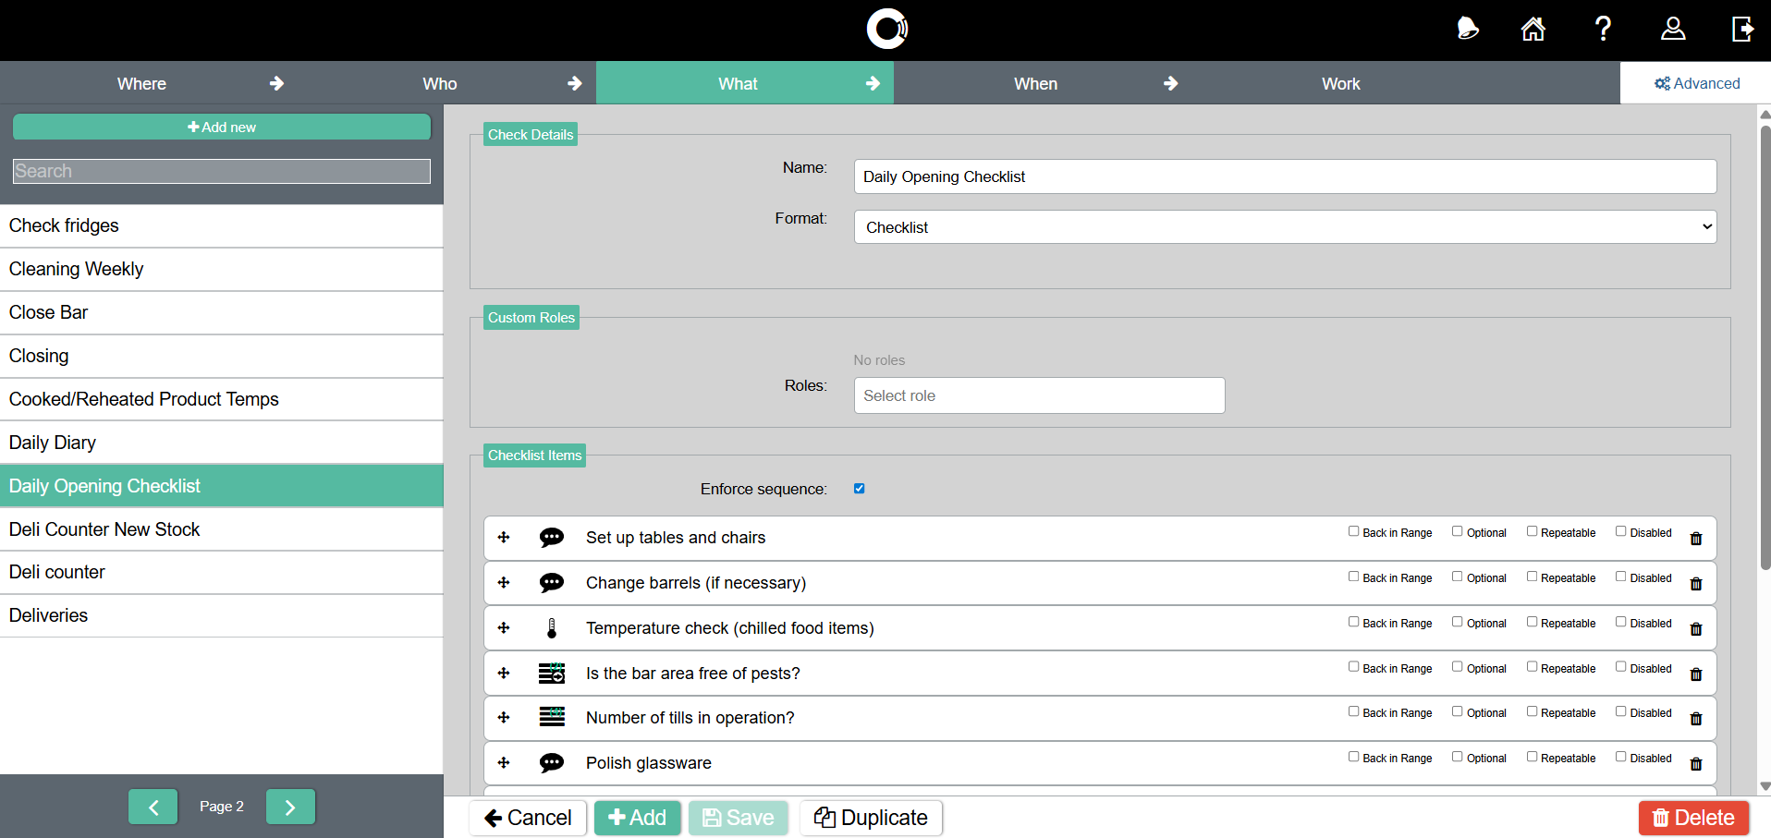Click drag handle for 'Polish glassware' item
Image resolution: width=1771 pixels, height=838 pixels.
(504, 763)
